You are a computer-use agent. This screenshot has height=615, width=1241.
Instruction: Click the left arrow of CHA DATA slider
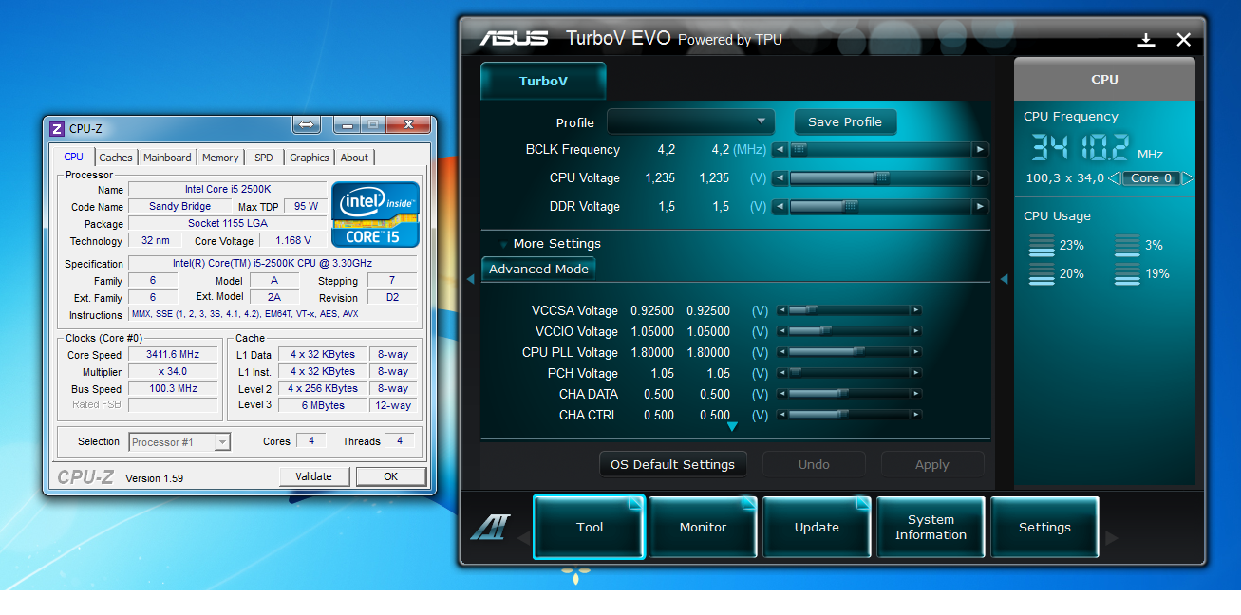click(x=781, y=394)
